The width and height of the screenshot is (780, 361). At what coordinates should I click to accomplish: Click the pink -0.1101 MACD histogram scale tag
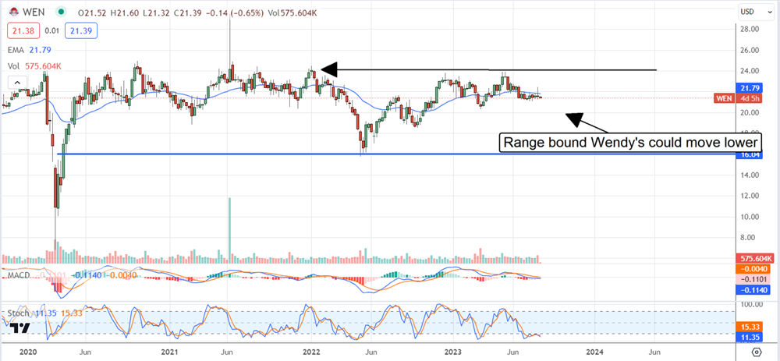[x=753, y=279]
